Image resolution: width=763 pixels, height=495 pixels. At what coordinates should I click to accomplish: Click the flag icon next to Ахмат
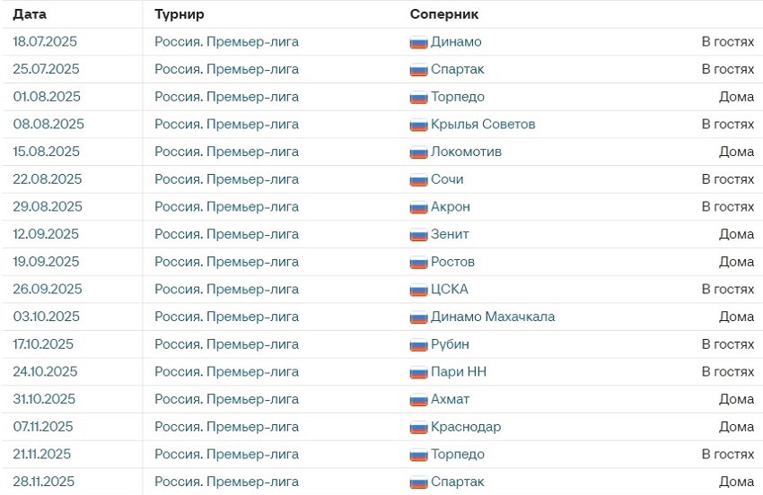(x=418, y=400)
